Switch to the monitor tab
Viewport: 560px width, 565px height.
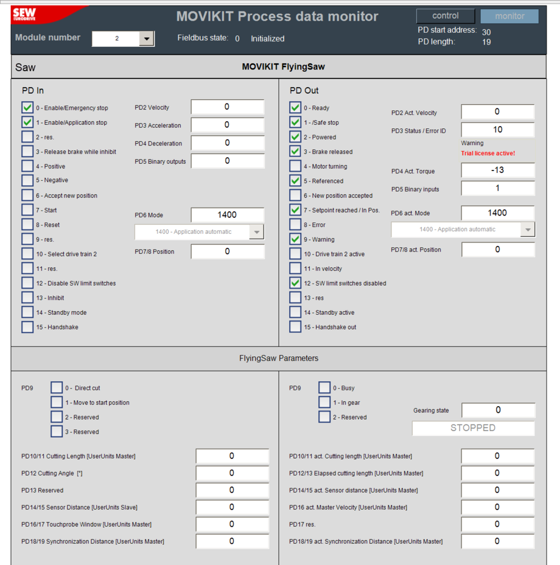pyautogui.click(x=509, y=16)
